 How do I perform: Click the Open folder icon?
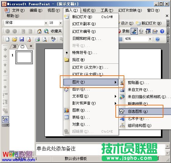(15, 39)
